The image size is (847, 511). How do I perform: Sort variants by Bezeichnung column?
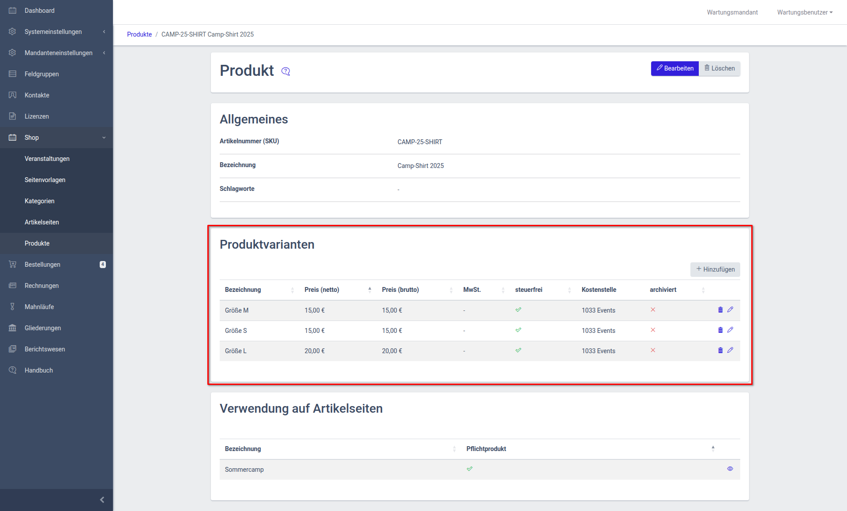pyautogui.click(x=243, y=290)
